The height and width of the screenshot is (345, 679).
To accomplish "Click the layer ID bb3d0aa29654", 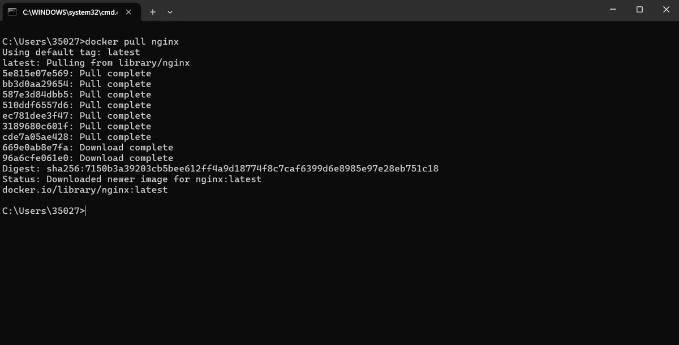I will coord(35,84).
